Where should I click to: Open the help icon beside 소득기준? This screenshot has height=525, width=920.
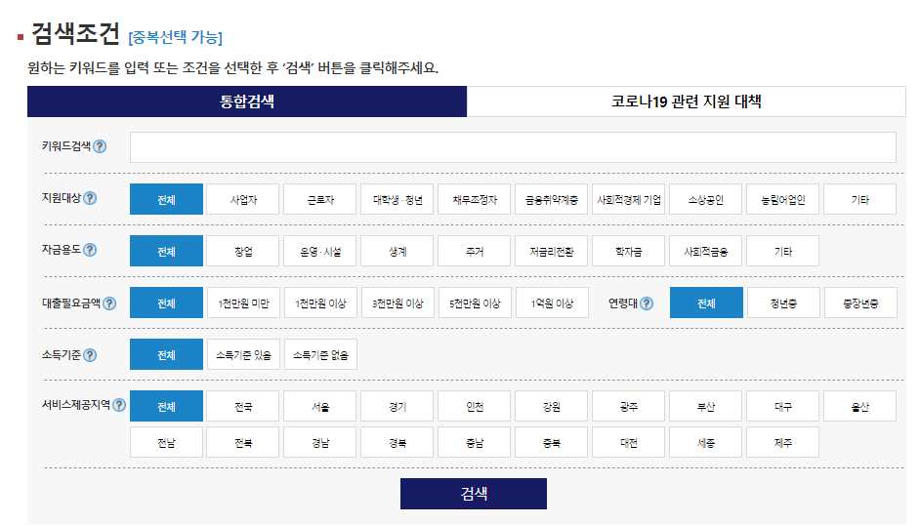90,355
